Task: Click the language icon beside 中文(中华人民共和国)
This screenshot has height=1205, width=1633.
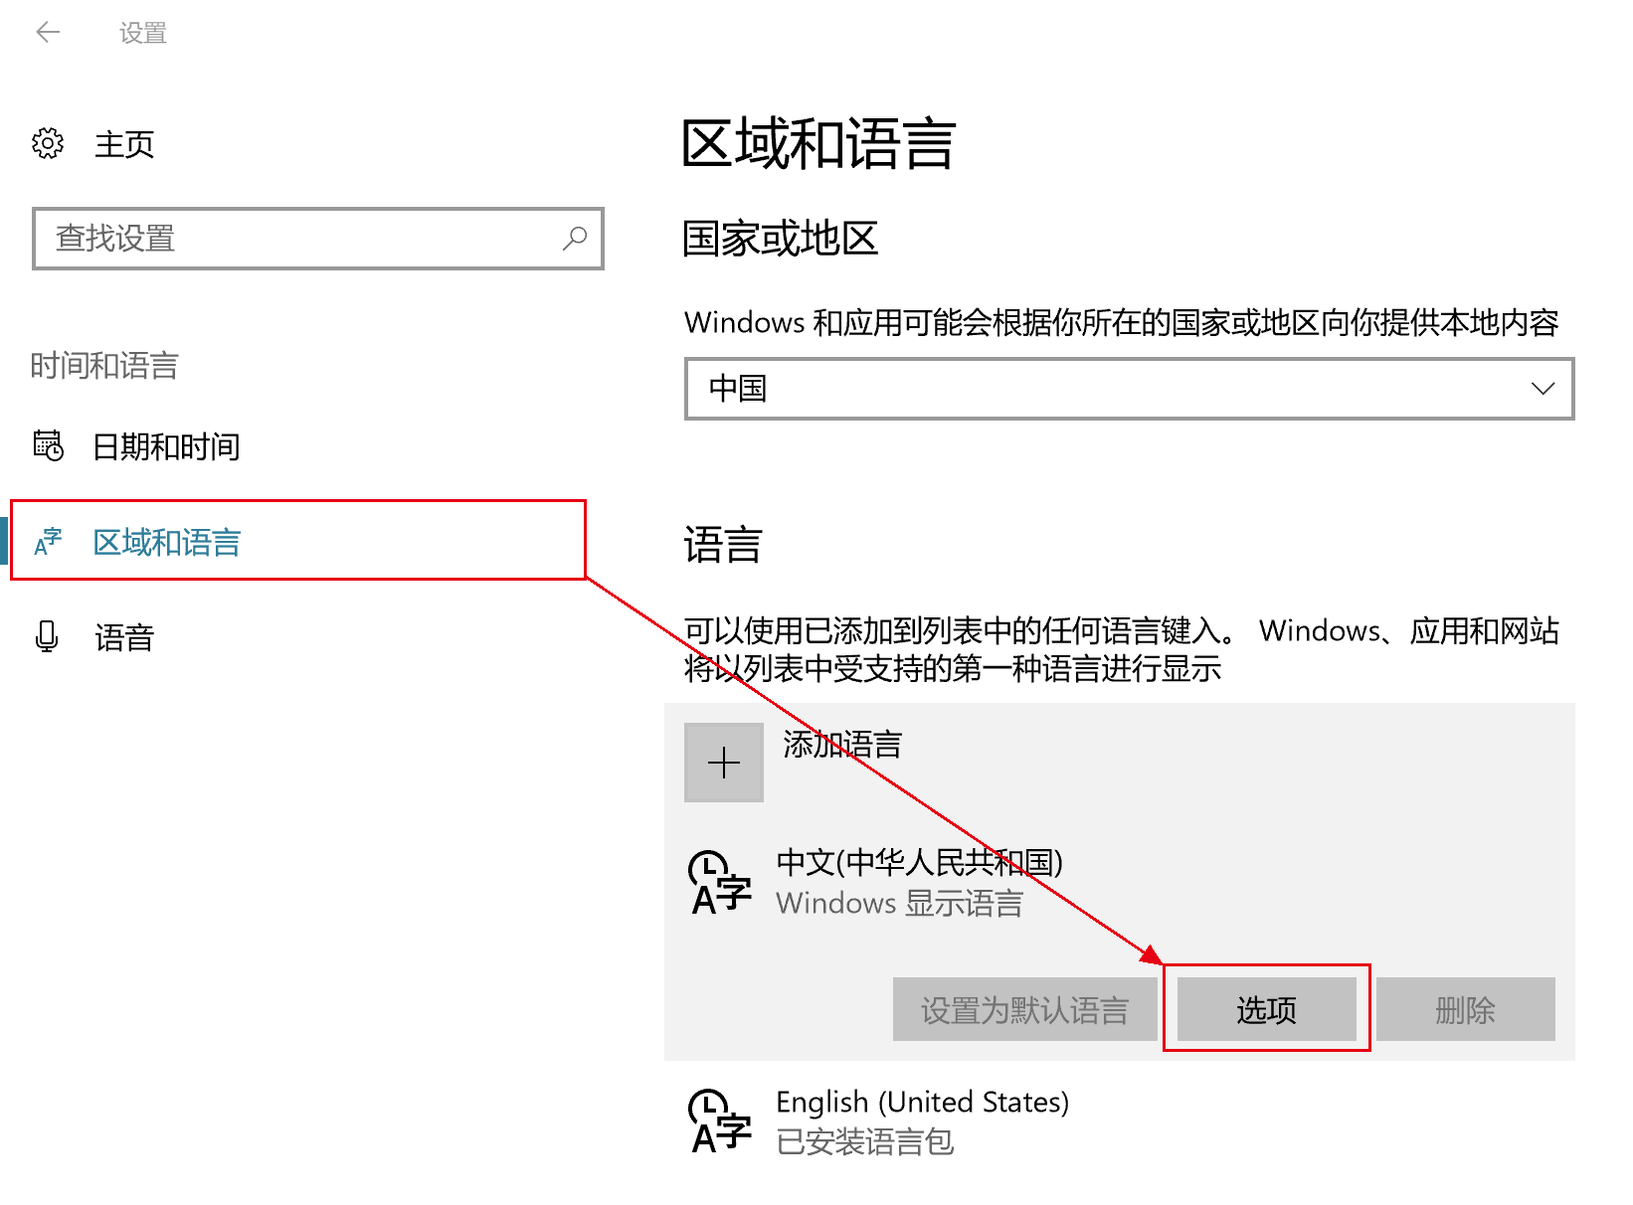Action: (x=718, y=883)
